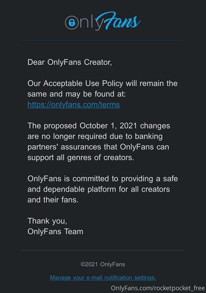Click the 'and dependable platform for all creators' line
The height and width of the screenshot is (293, 206).
pyautogui.click(x=99, y=189)
